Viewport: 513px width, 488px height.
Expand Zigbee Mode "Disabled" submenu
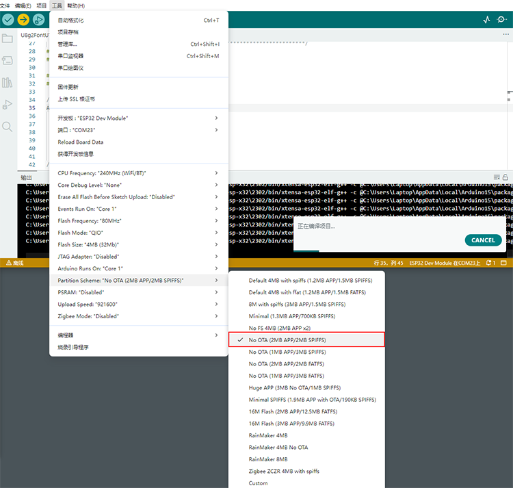138,316
